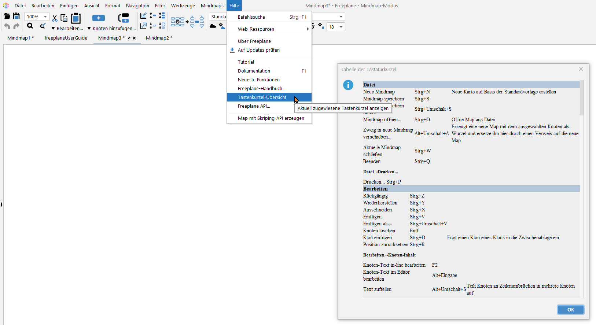596x325 pixels.
Task: Click the clipboard paste icon
Action: coord(76,18)
